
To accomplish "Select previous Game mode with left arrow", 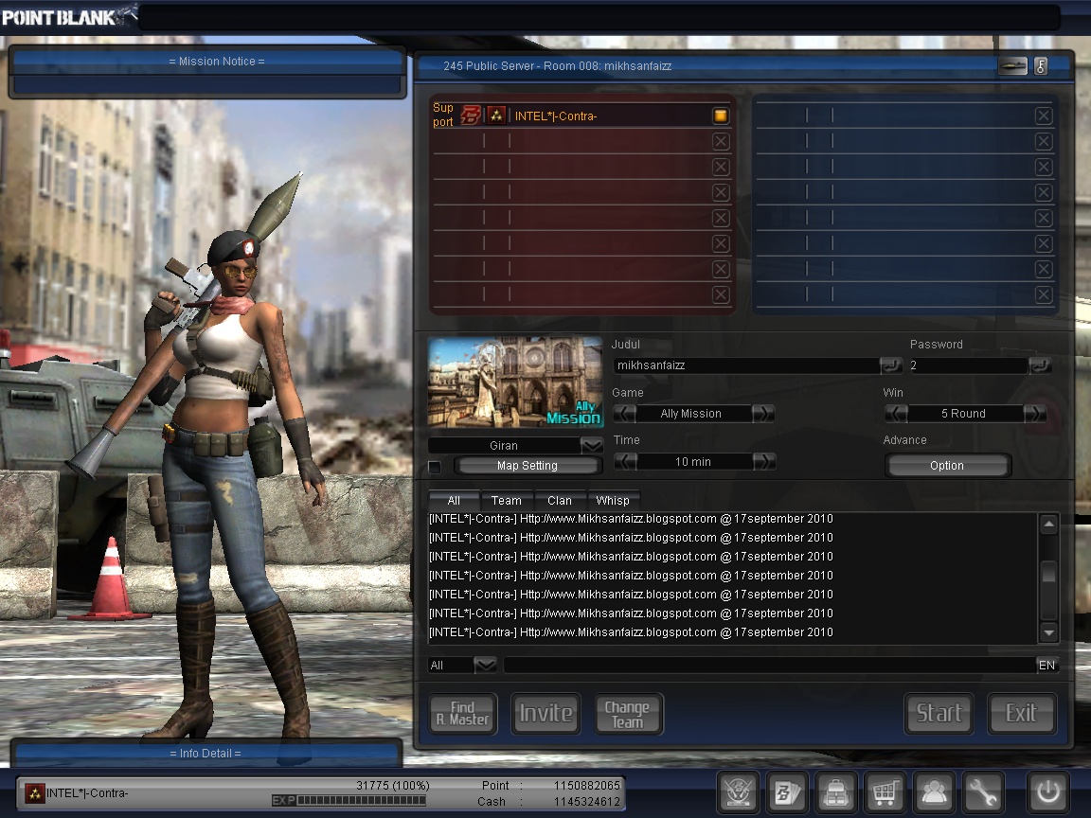I will pyautogui.click(x=624, y=413).
